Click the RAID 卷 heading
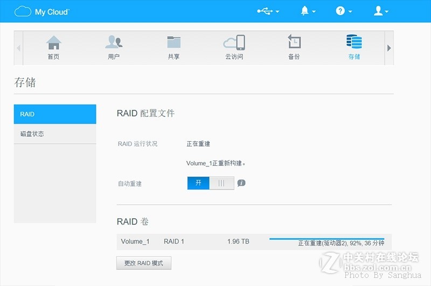The width and height of the screenshot is (431, 286). tap(133, 221)
